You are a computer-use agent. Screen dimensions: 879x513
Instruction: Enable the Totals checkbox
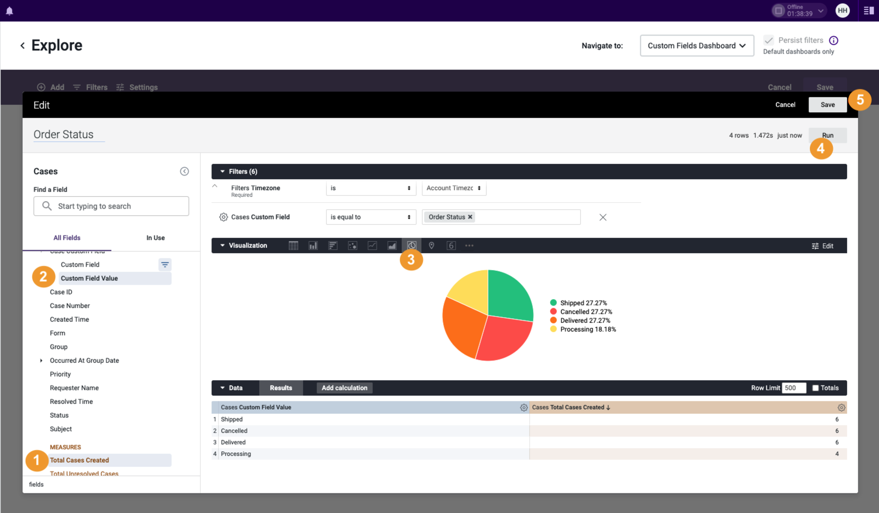[815, 388]
